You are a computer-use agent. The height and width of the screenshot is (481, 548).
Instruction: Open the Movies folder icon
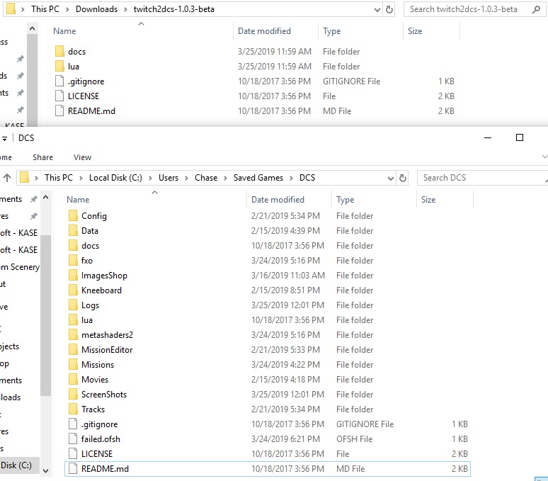(x=73, y=379)
